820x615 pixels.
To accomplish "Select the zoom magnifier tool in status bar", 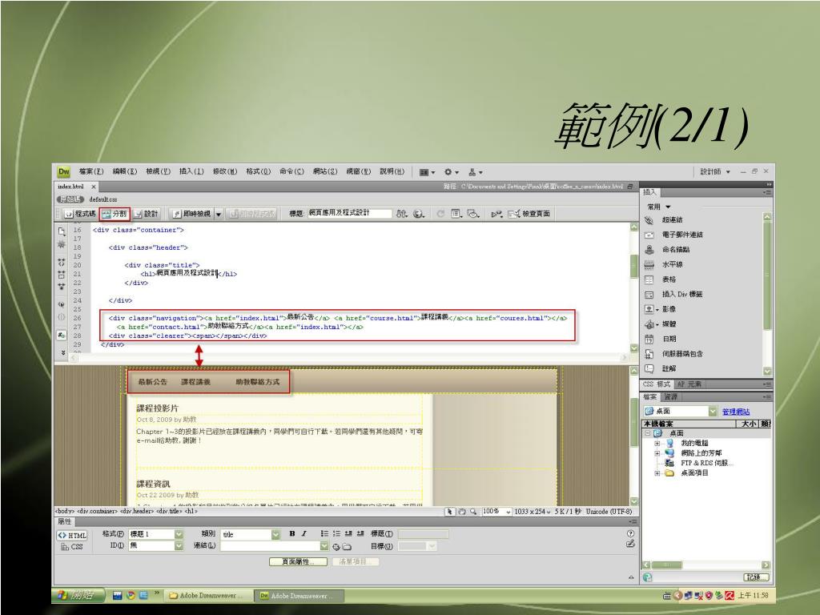I will (x=473, y=512).
